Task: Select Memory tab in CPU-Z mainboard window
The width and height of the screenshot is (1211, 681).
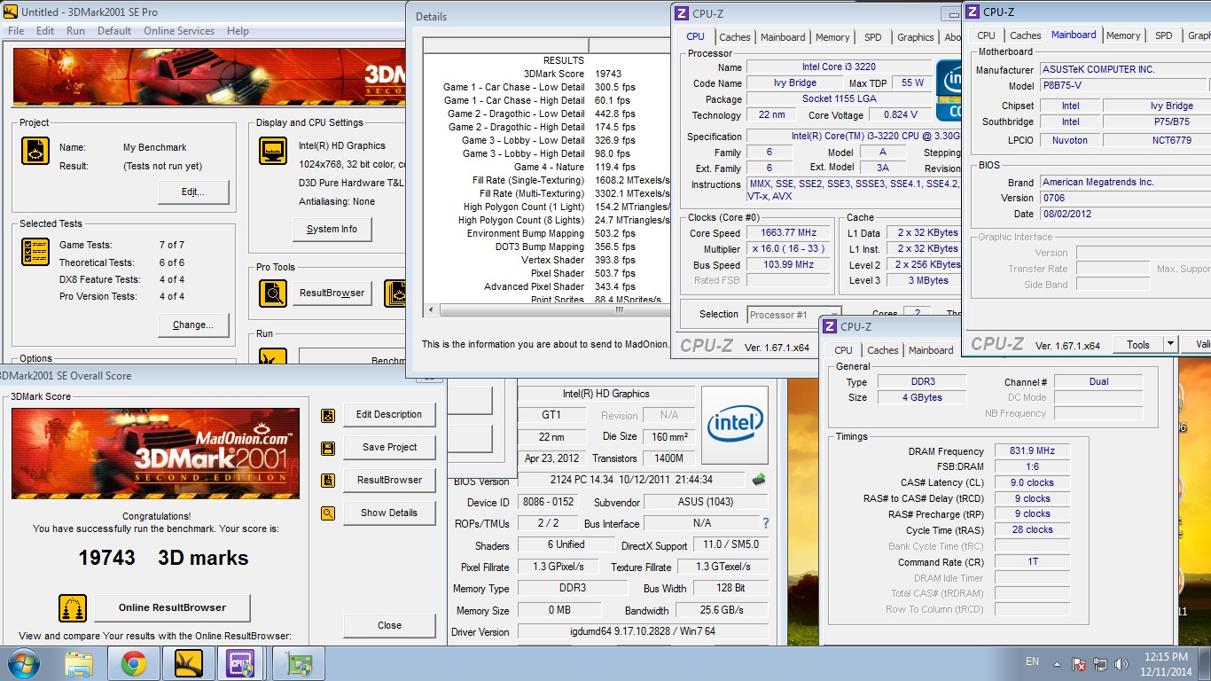Action: [x=1123, y=35]
